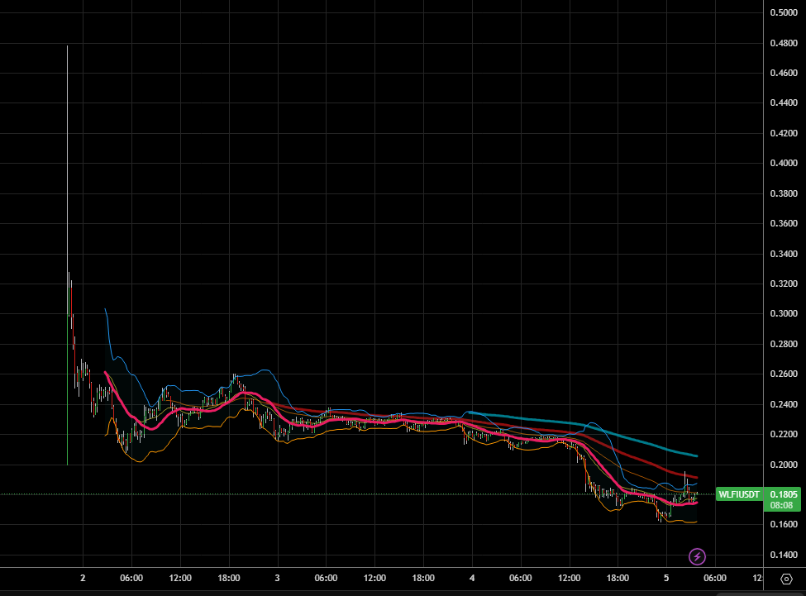Click the 0.3000 price axis label
The height and width of the screenshot is (596, 806).
pyautogui.click(x=784, y=314)
